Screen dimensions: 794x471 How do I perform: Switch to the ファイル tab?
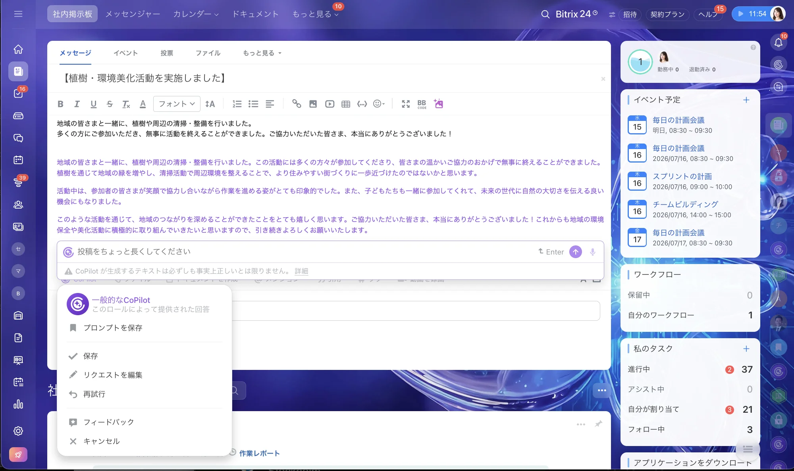coord(208,53)
